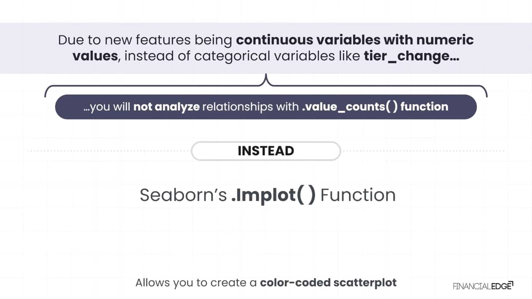The width and height of the screenshot is (532, 299).
Task: Select the bold '.lmplot( )' text
Action: 274,195
